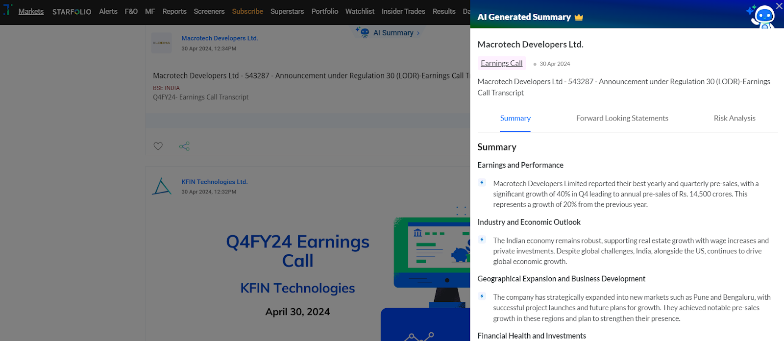Switch to the Risk Analysis tab

coord(735,118)
